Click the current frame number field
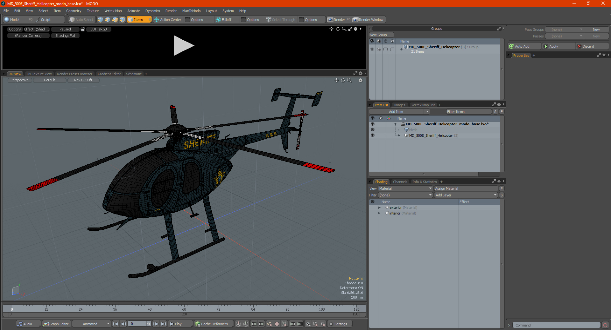 click(x=138, y=324)
